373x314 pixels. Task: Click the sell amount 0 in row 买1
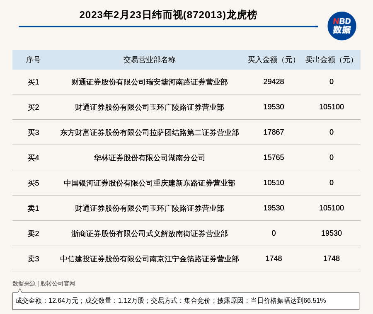coord(332,82)
